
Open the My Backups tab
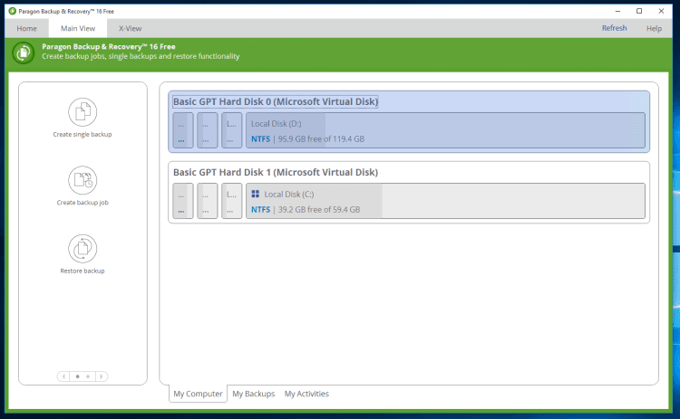254,394
